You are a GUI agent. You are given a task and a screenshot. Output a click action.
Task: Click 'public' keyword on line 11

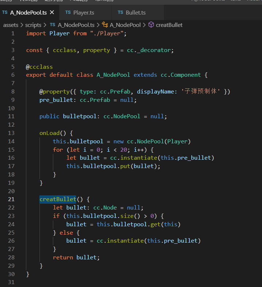[x=49, y=116]
